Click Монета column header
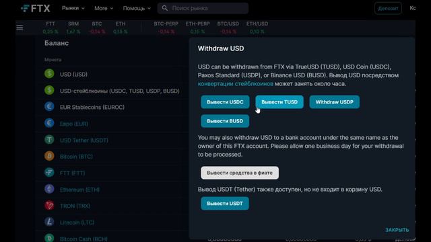 point(53,60)
